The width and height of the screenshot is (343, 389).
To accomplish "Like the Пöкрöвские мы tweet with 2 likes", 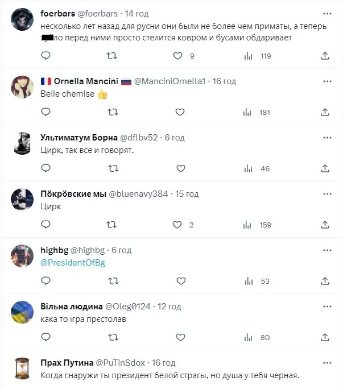I will (177, 225).
